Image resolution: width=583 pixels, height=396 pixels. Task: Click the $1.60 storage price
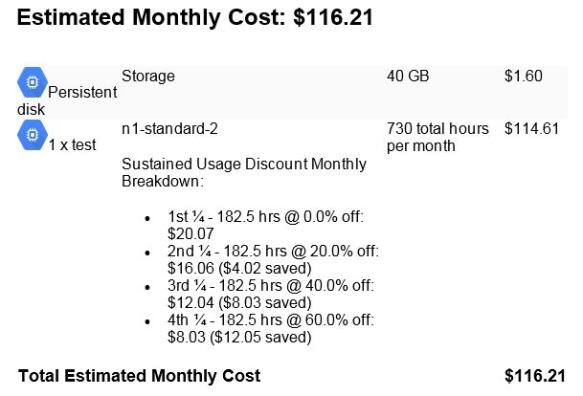(x=523, y=76)
